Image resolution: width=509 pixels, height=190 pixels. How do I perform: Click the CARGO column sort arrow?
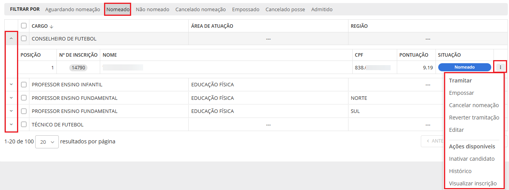pyautogui.click(x=51, y=26)
